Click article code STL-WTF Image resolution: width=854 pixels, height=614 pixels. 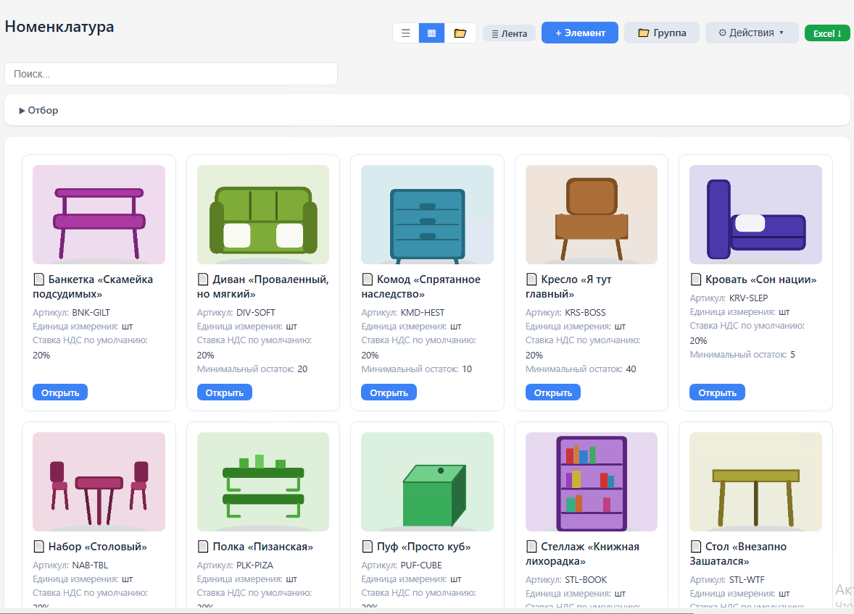coord(747,580)
